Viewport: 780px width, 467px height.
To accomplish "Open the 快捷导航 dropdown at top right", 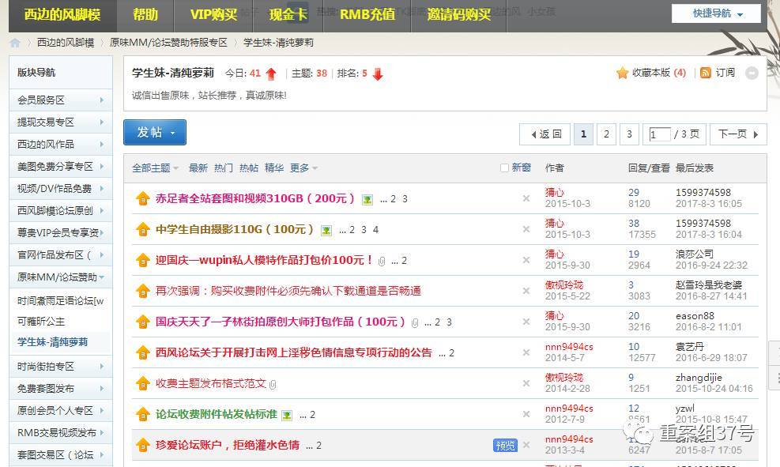I will pos(715,13).
